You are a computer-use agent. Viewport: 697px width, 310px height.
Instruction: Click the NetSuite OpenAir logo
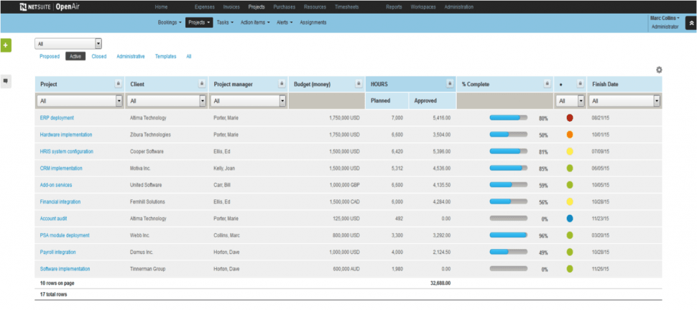pos(50,6)
